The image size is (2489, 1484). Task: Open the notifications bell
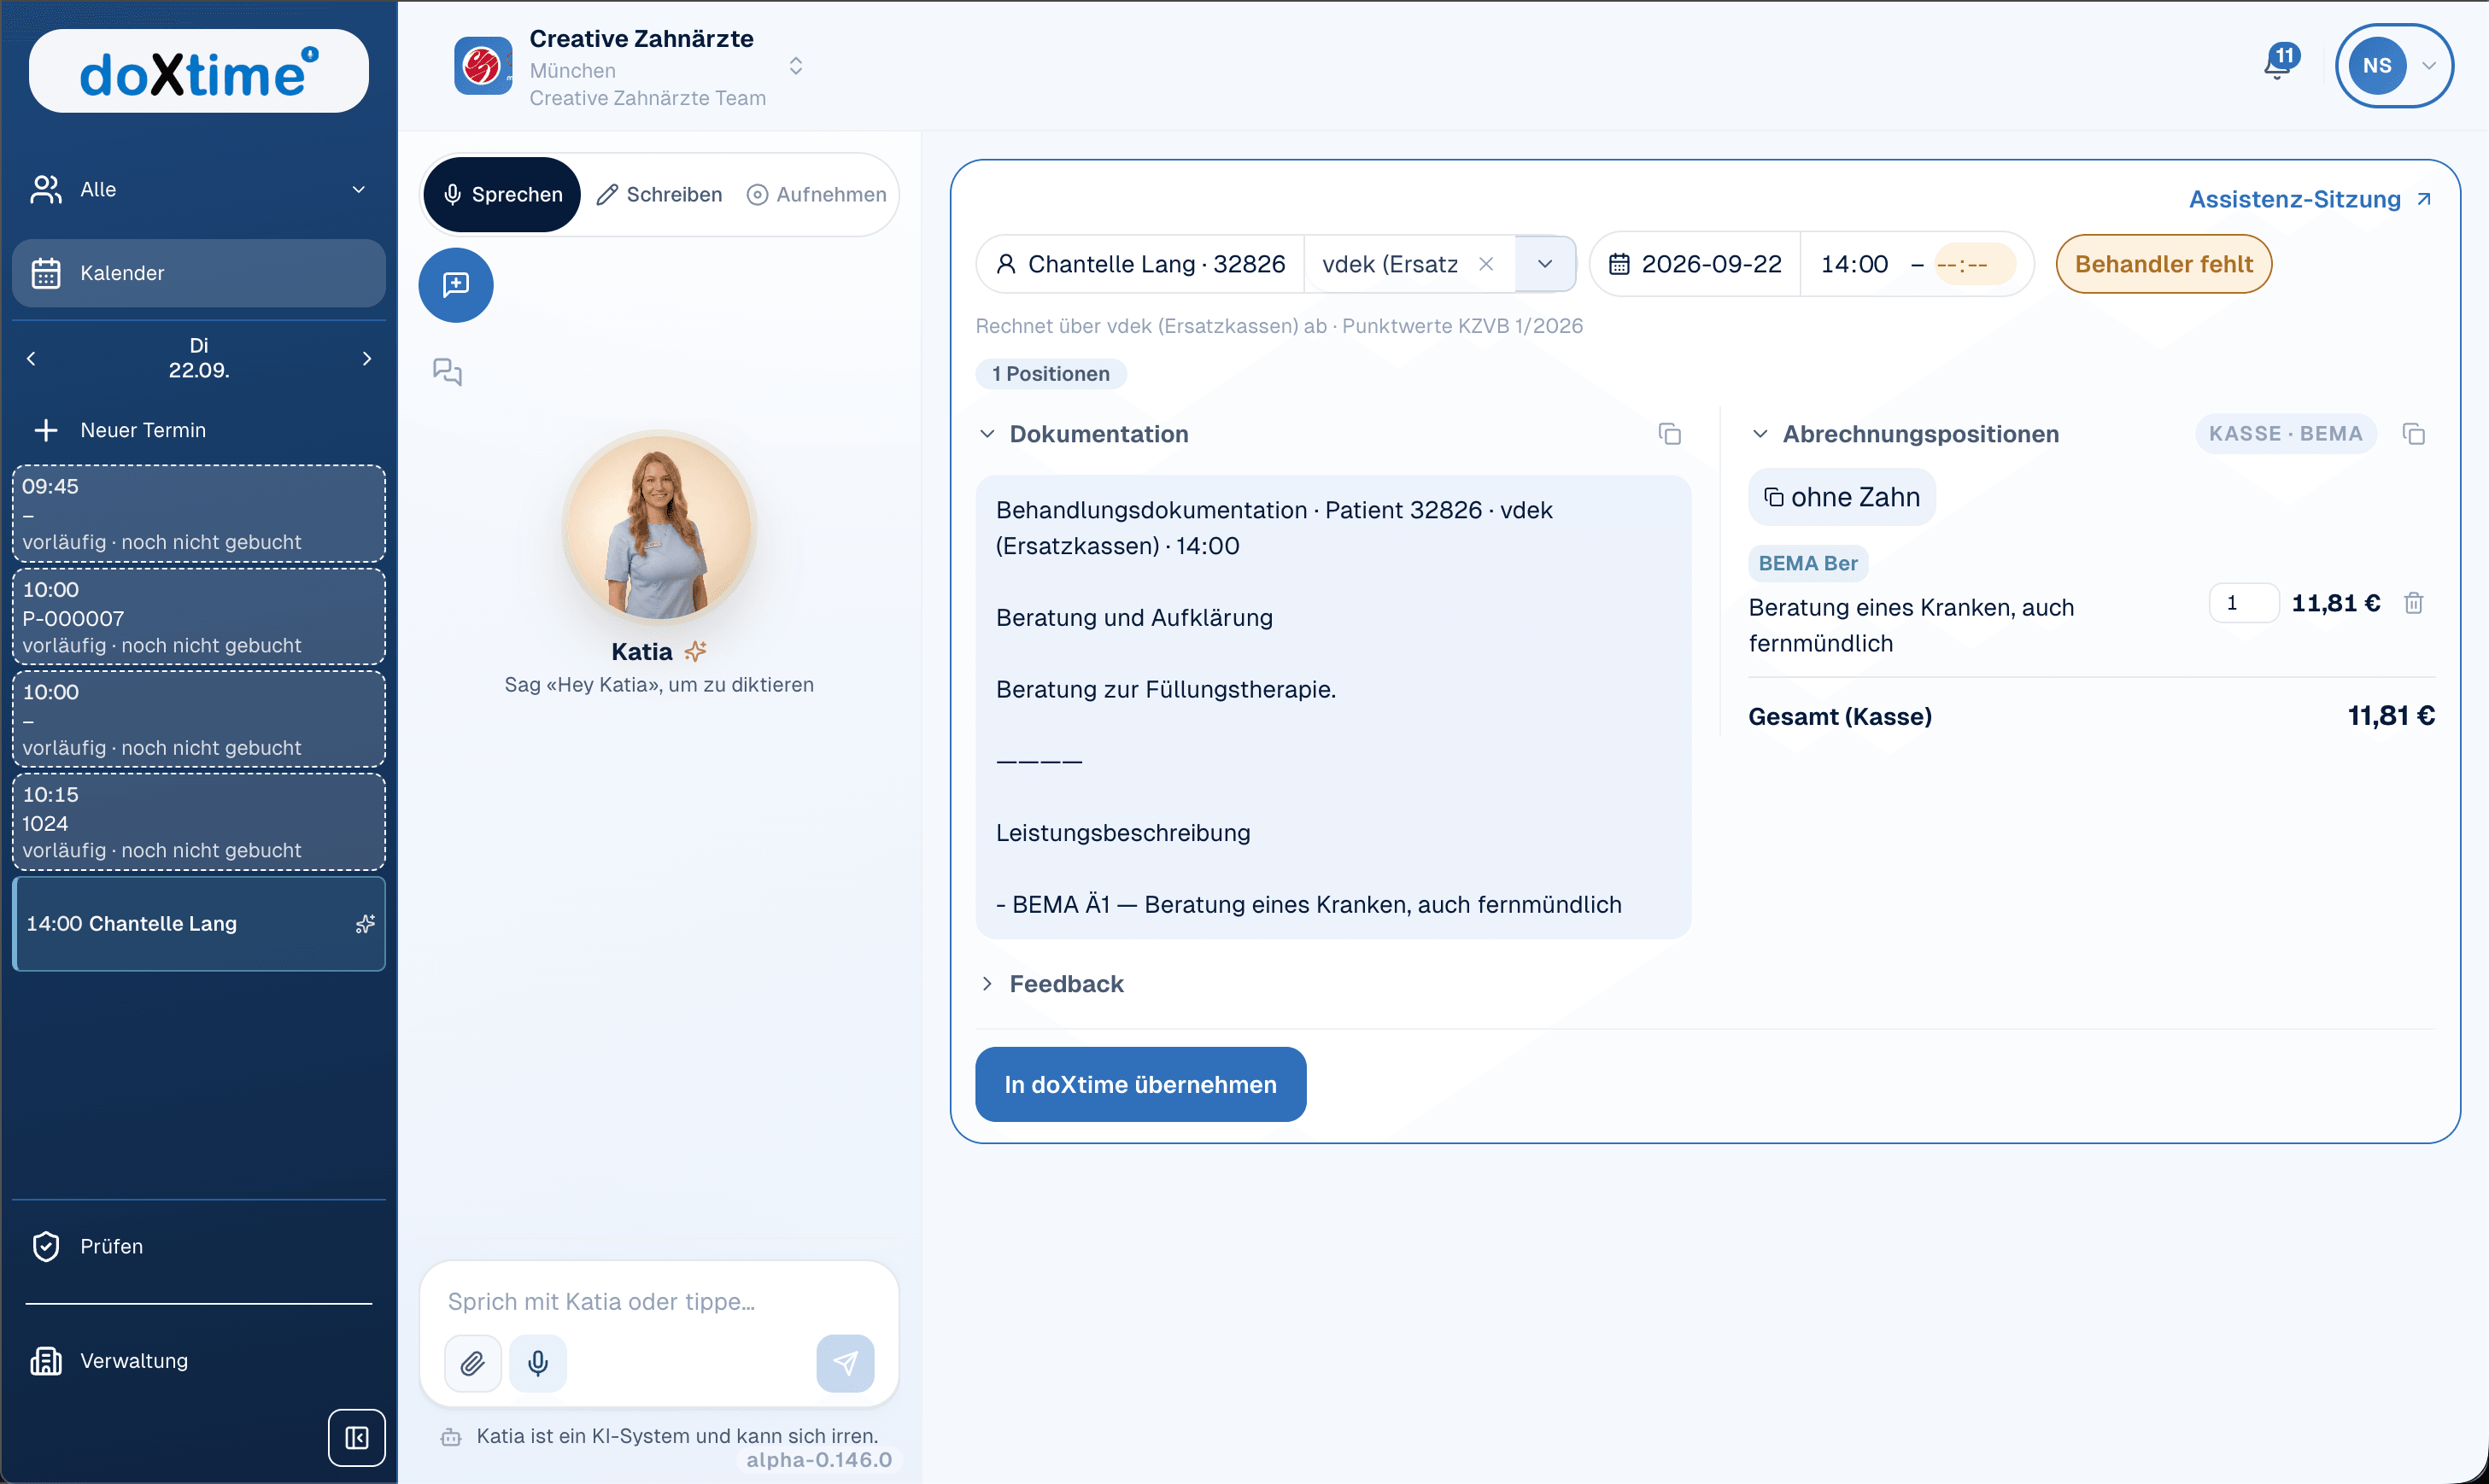pyautogui.click(x=2279, y=65)
